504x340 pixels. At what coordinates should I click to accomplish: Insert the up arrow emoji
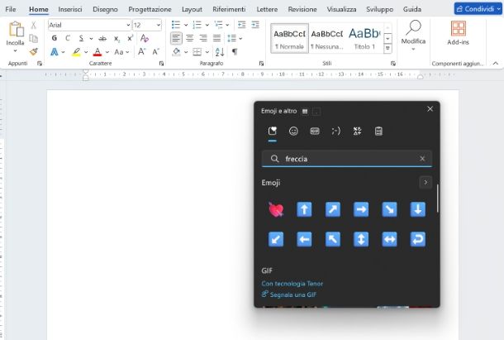tap(304, 209)
